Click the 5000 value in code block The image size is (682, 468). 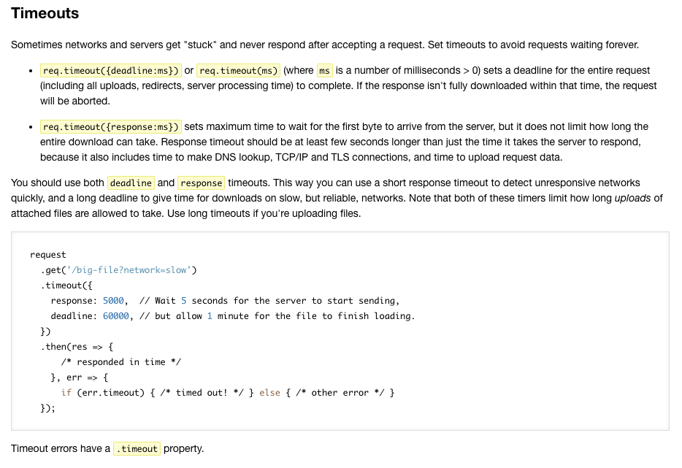[115, 301]
